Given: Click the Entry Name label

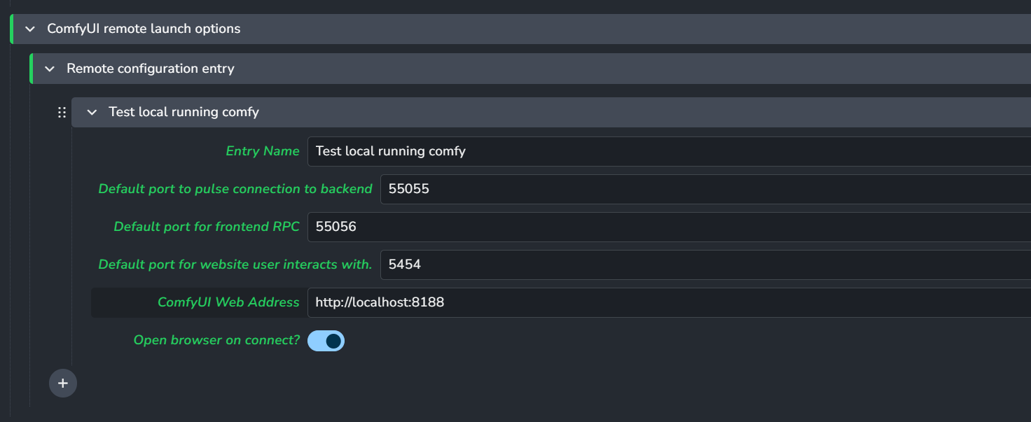Looking at the screenshot, I should pos(263,151).
